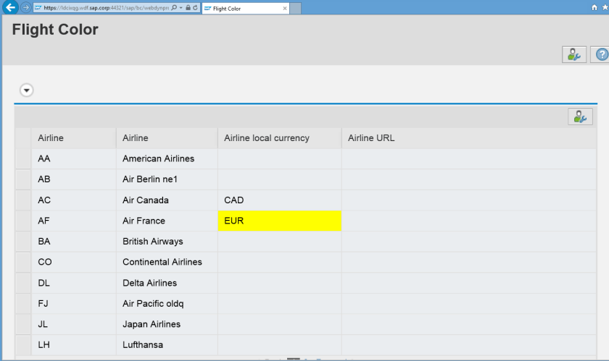Click the lock security icon
This screenshot has height=361, width=609.
[x=188, y=8]
